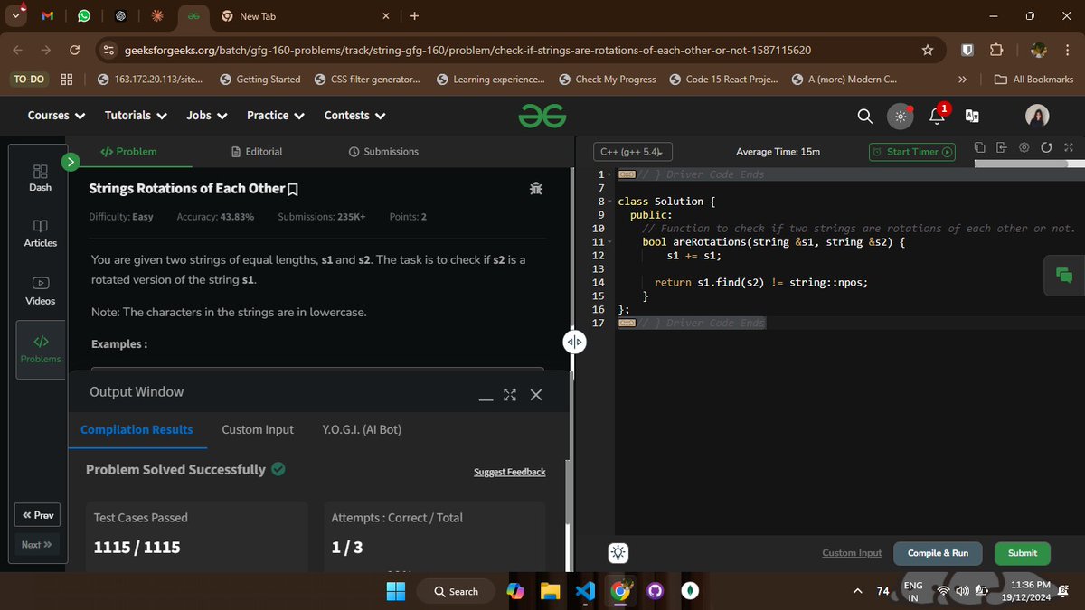Open the TO-DO bookmark
The width and height of the screenshot is (1085, 610).
point(29,80)
